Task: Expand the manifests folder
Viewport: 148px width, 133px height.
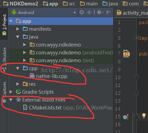Action: [x=17, y=29]
